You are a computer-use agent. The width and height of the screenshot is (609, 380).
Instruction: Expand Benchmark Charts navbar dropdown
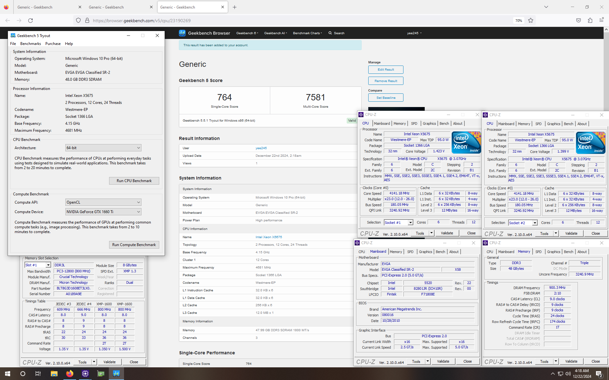click(307, 33)
